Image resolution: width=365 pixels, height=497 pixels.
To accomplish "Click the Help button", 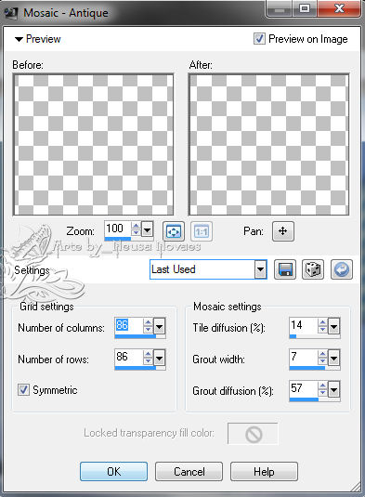I will 265,472.
